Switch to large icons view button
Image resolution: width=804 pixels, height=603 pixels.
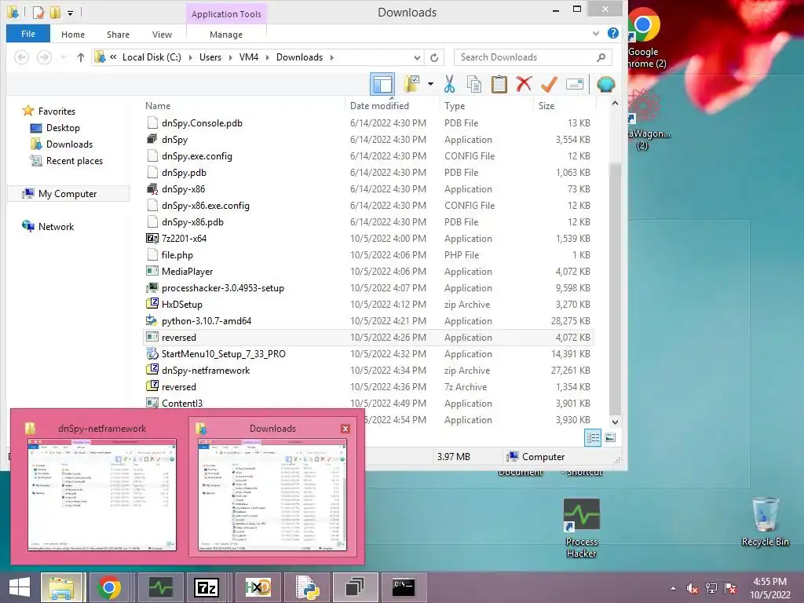[610, 437]
